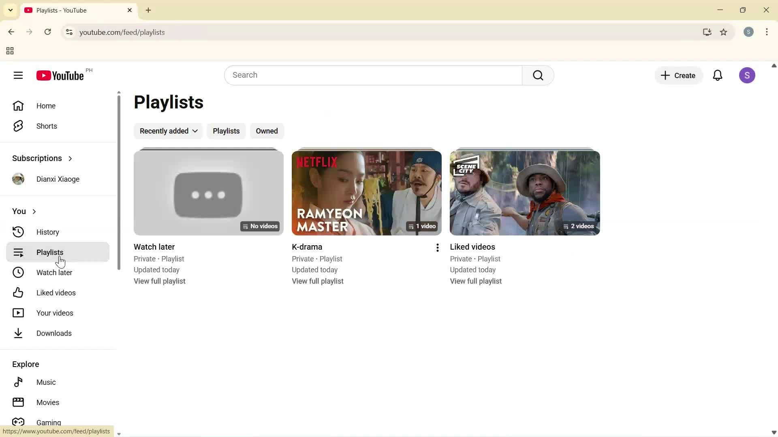Switch to the Owned filter chip
778x437 pixels.
pos(267,131)
